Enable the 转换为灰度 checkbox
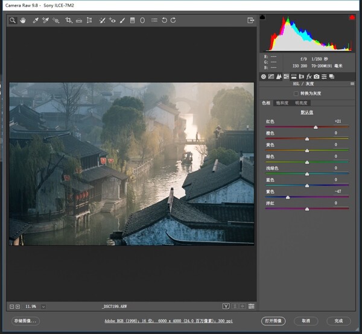 296,93
